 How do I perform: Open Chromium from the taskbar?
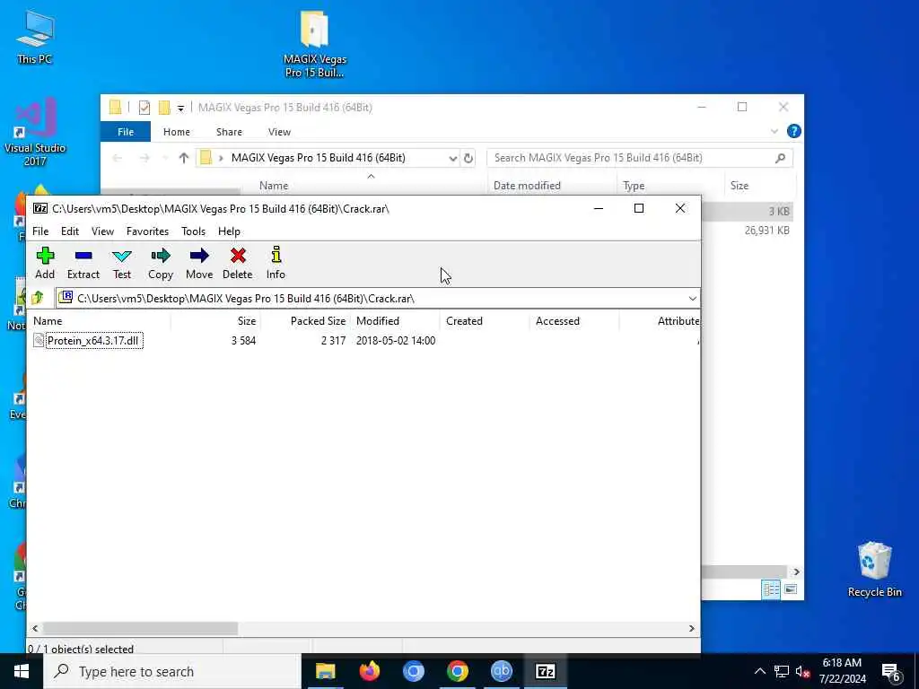coord(413,671)
